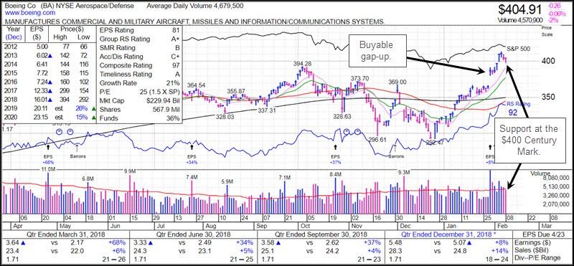Click the Growth Rate 21% row
The width and height of the screenshot is (574, 266).
pyautogui.click(x=140, y=83)
